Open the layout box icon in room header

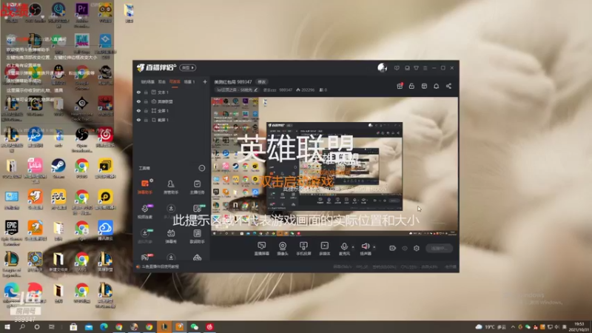424,86
